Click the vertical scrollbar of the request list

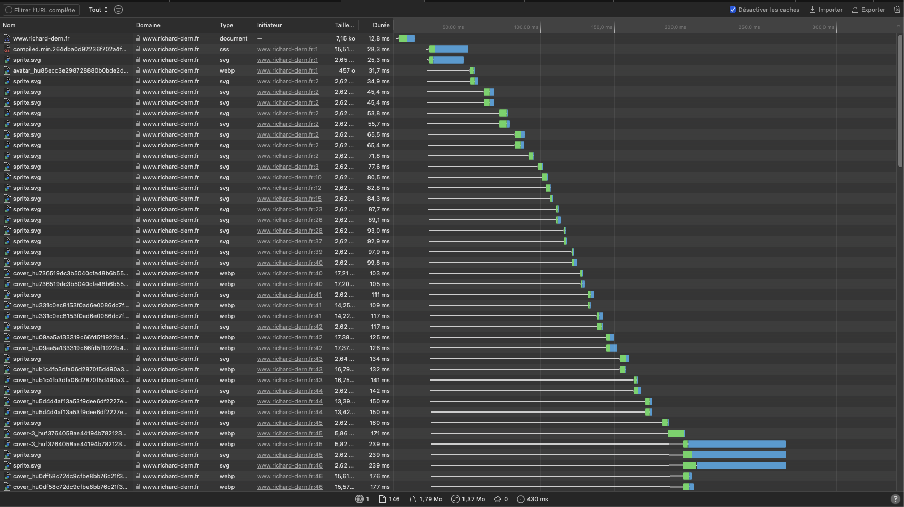coord(900,101)
